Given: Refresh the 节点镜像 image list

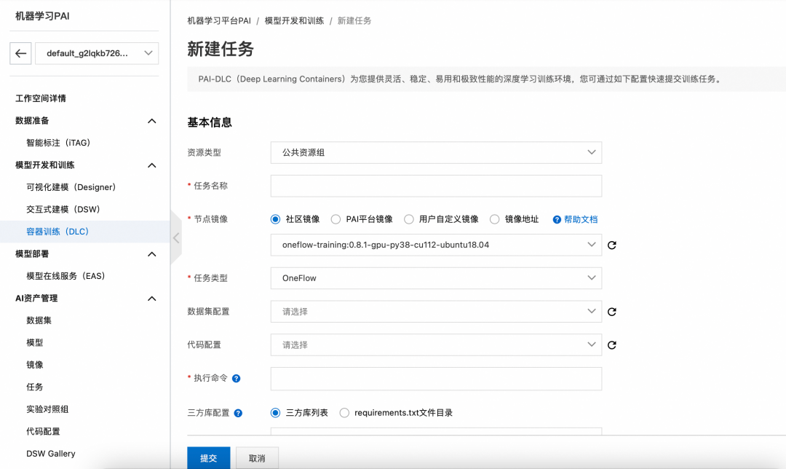Looking at the screenshot, I should [612, 245].
